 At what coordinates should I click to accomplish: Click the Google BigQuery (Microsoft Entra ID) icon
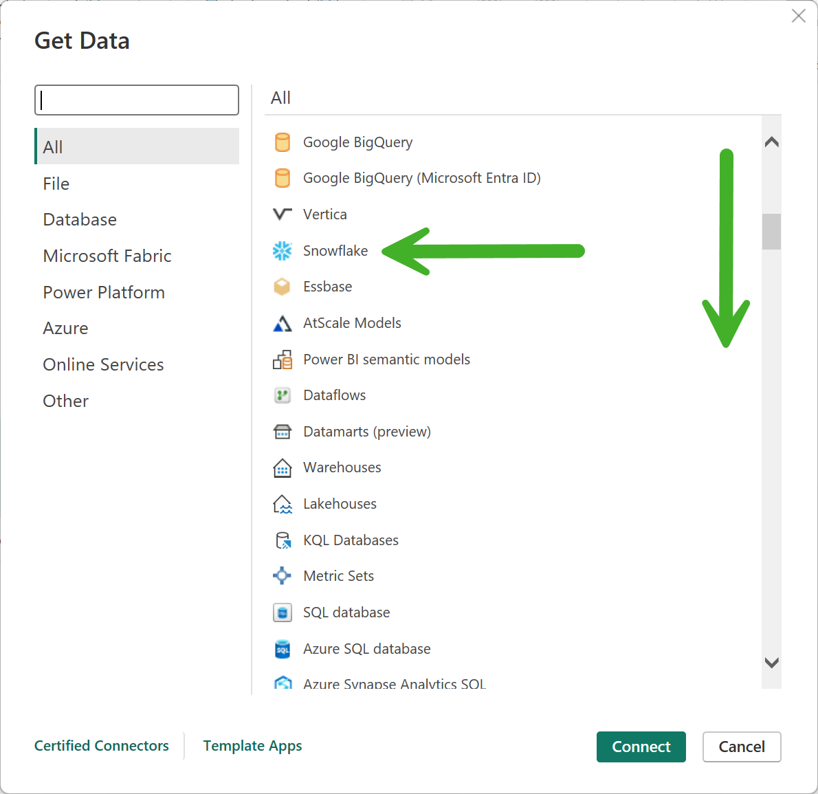(x=283, y=178)
